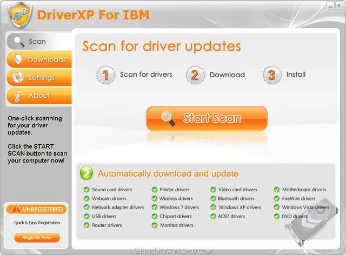Minimize the DriverXP window

pos(330,5)
